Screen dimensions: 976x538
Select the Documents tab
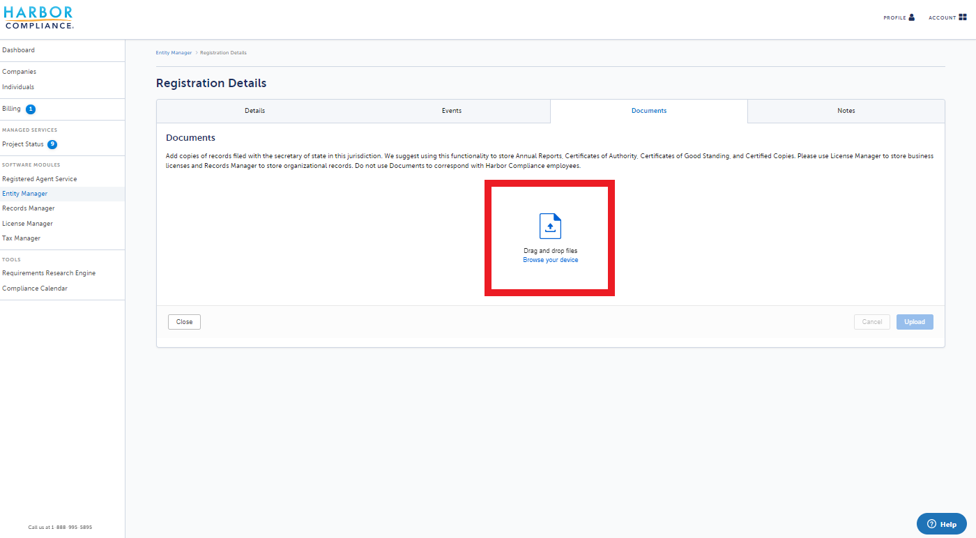pos(649,111)
